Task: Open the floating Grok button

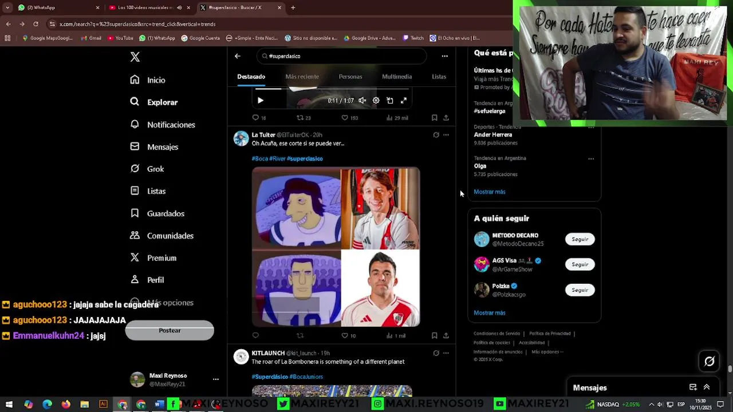Action: (x=710, y=361)
